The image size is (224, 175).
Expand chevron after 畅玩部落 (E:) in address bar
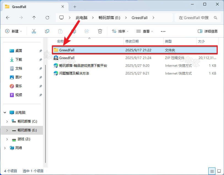pos(126,18)
